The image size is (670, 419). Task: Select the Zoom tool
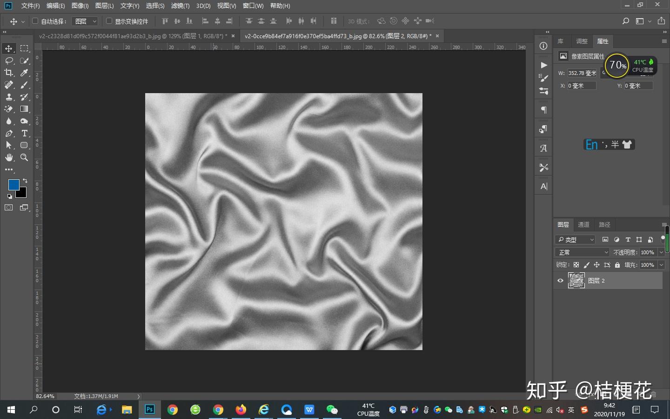[x=24, y=157]
